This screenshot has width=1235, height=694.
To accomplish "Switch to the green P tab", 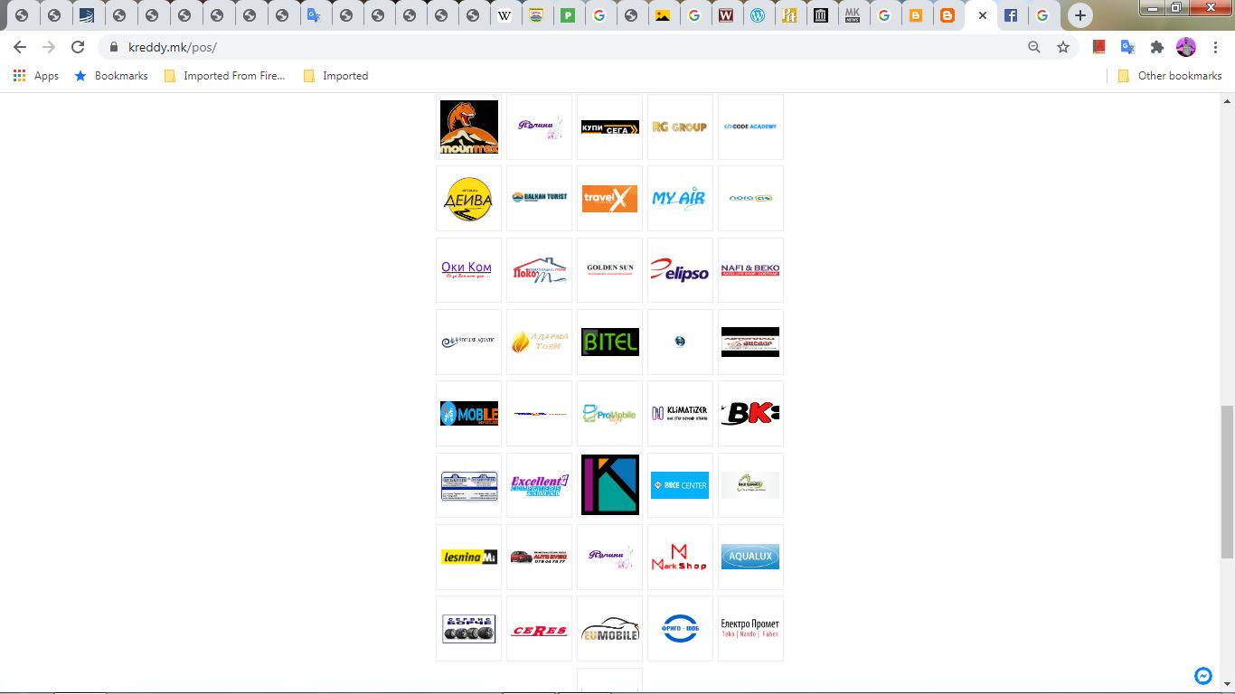I will tap(568, 15).
